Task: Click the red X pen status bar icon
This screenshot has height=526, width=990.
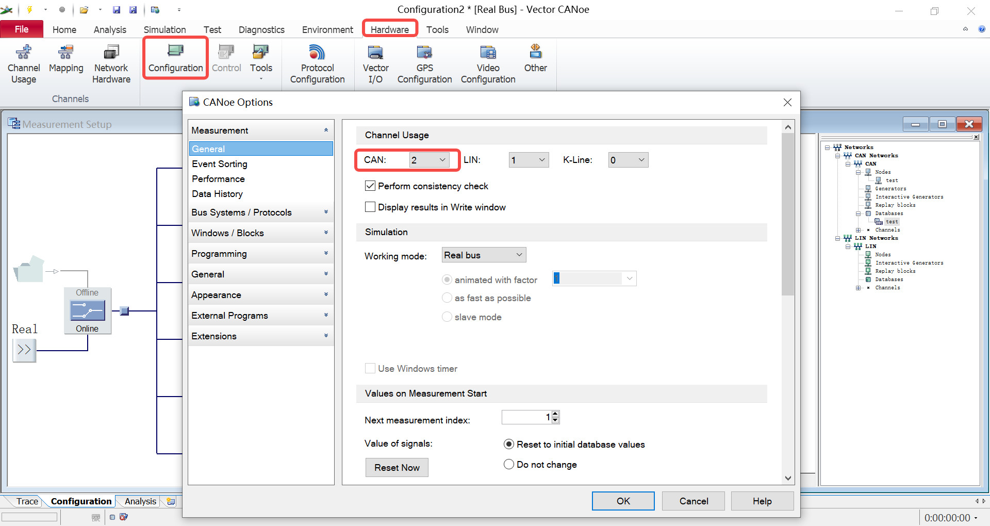Action: (x=123, y=517)
